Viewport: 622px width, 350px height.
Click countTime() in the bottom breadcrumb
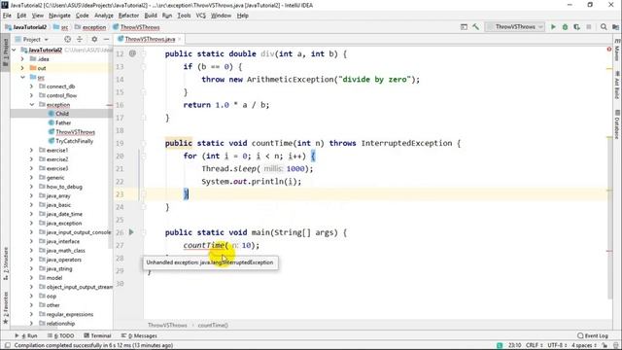213,325
